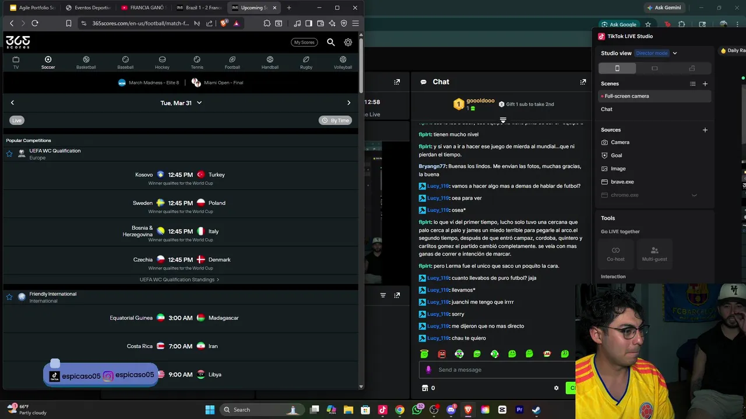Select the Full-screen camera scene
This screenshot has width=746, height=419.
[655, 96]
